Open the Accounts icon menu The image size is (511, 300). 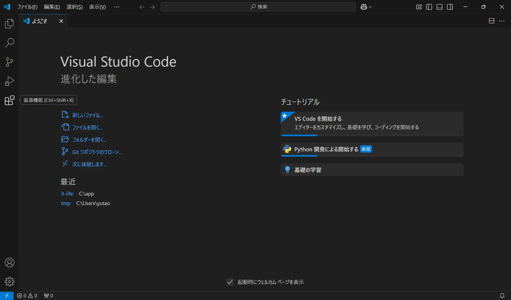point(10,262)
